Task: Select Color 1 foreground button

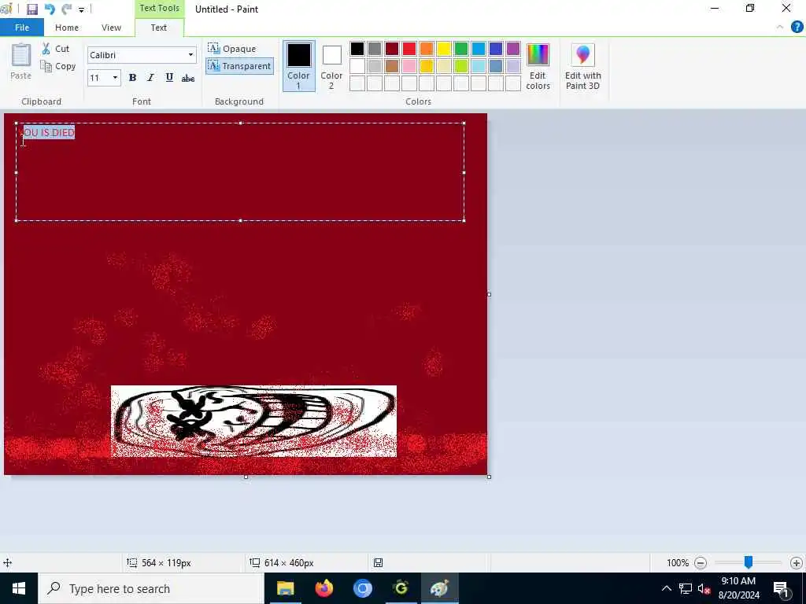Action: tap(298, 66)
